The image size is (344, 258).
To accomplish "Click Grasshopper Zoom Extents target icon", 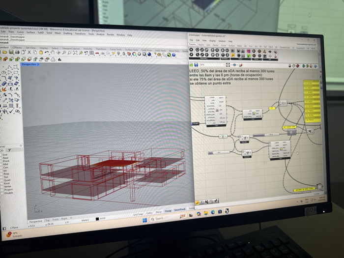I will point(228,65).
